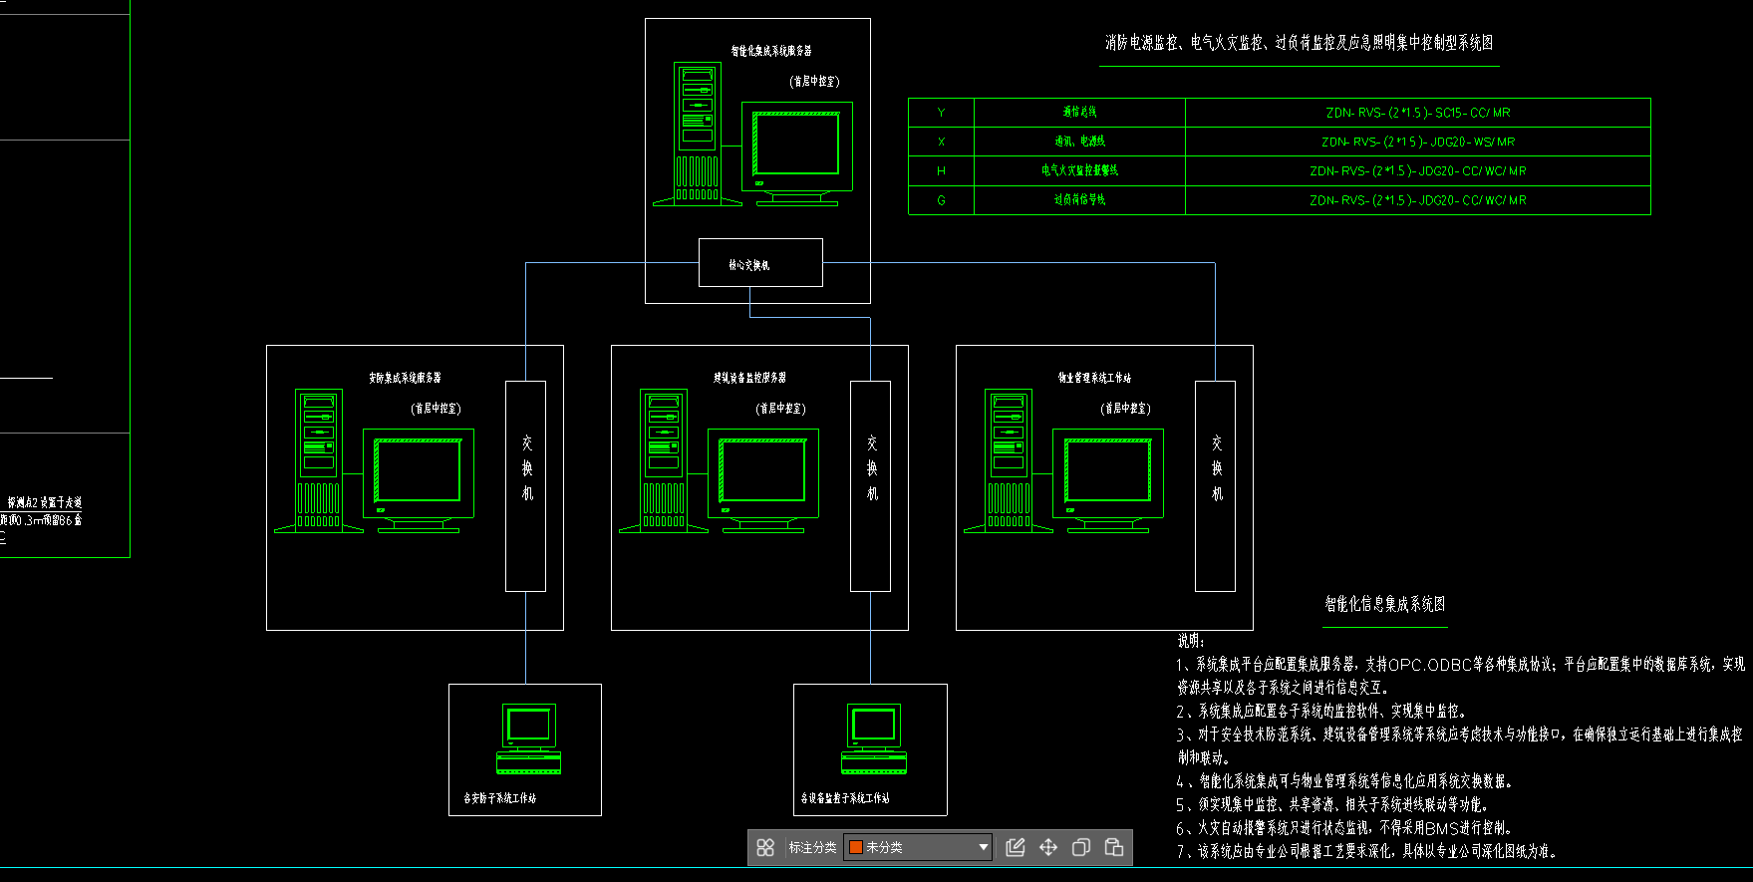Select legend text 过负荷信号线
The width and height of the screenshot is (1753, 882).
(x=1079, y=199)
